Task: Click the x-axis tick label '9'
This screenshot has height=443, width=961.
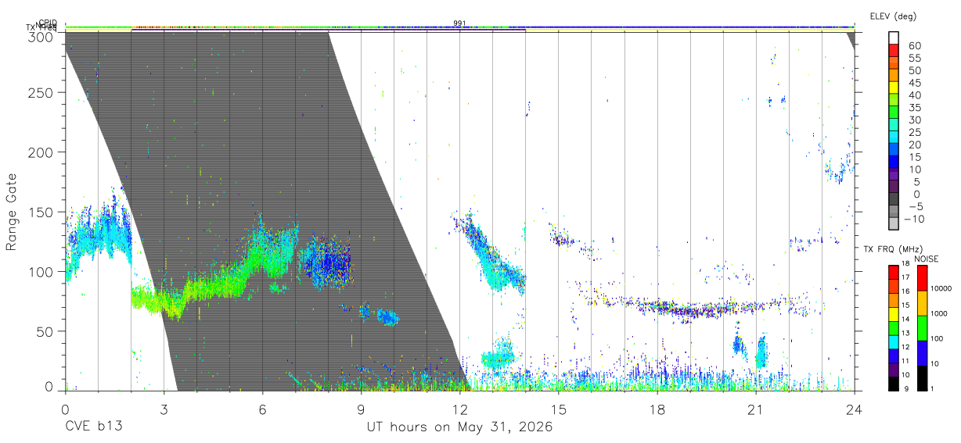Action: tap(361, 409)
